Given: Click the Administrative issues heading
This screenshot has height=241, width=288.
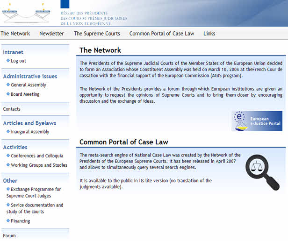Looking at the screenshot, I should (x=30, y=76).
